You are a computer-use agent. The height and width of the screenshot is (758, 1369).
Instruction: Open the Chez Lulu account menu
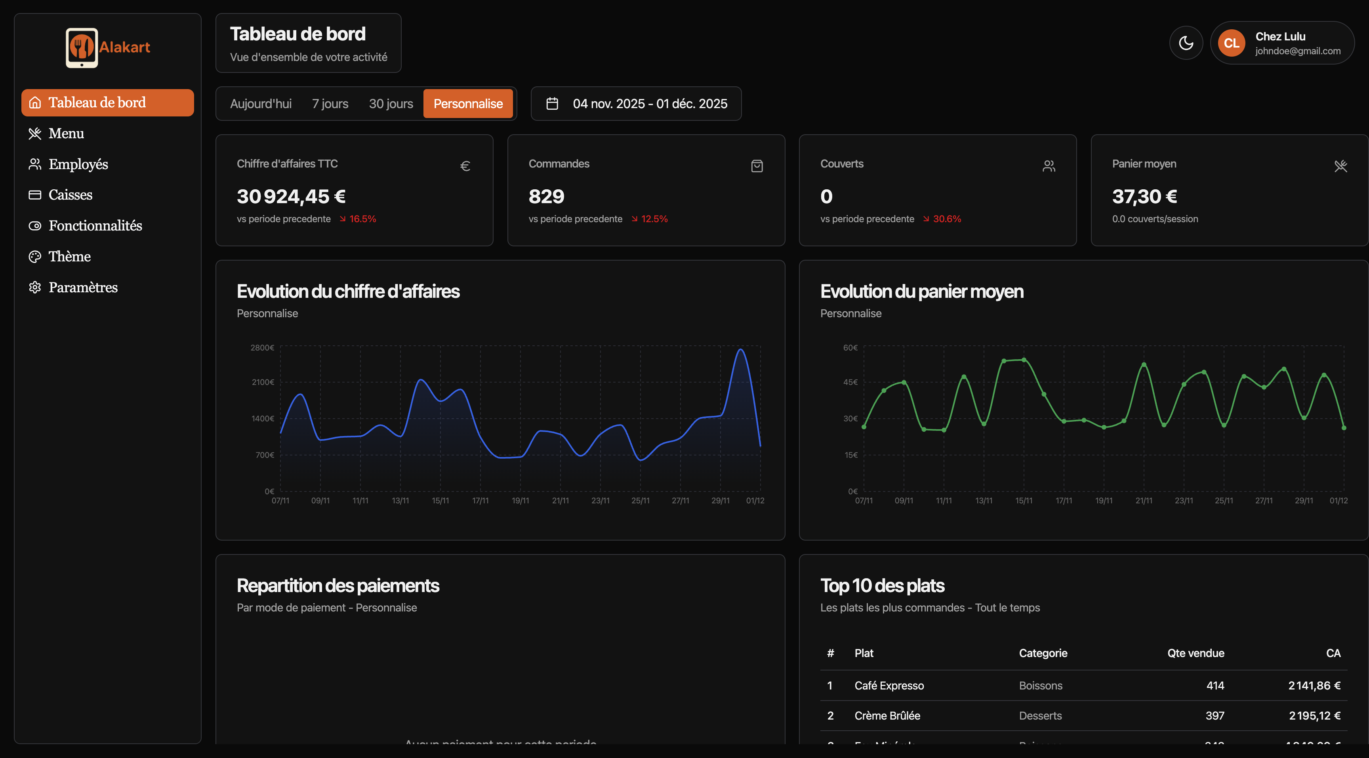tap(1282, 42)
